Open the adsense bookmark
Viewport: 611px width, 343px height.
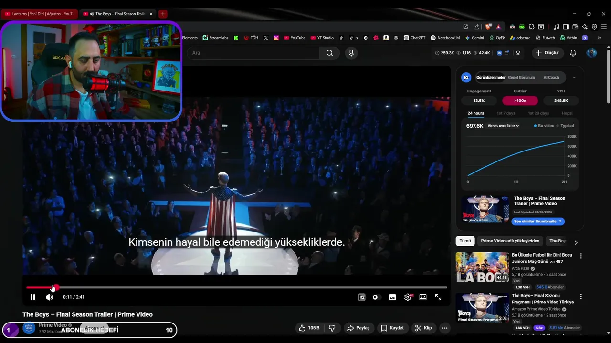tap(519, 38)
